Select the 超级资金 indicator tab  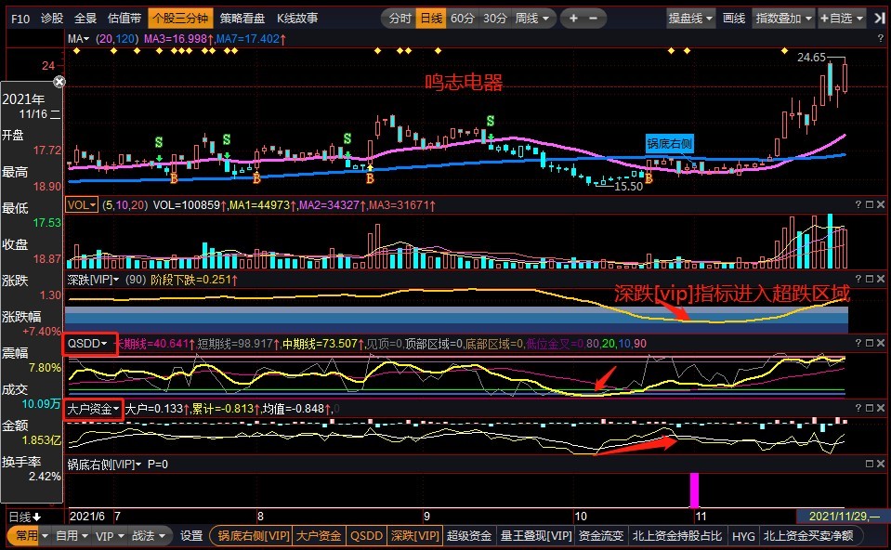coord(469,535)
